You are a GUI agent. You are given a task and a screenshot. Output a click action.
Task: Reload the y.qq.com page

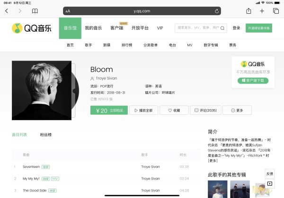pyautogui.click(x=217, y=11)
